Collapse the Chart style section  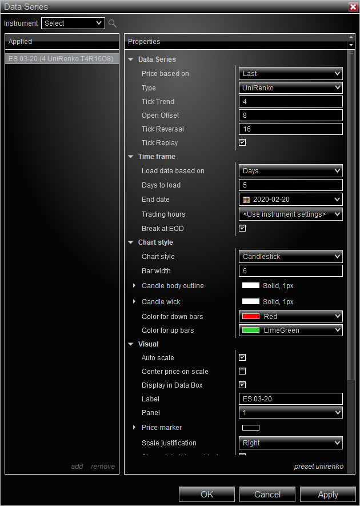tap(131, 242)
